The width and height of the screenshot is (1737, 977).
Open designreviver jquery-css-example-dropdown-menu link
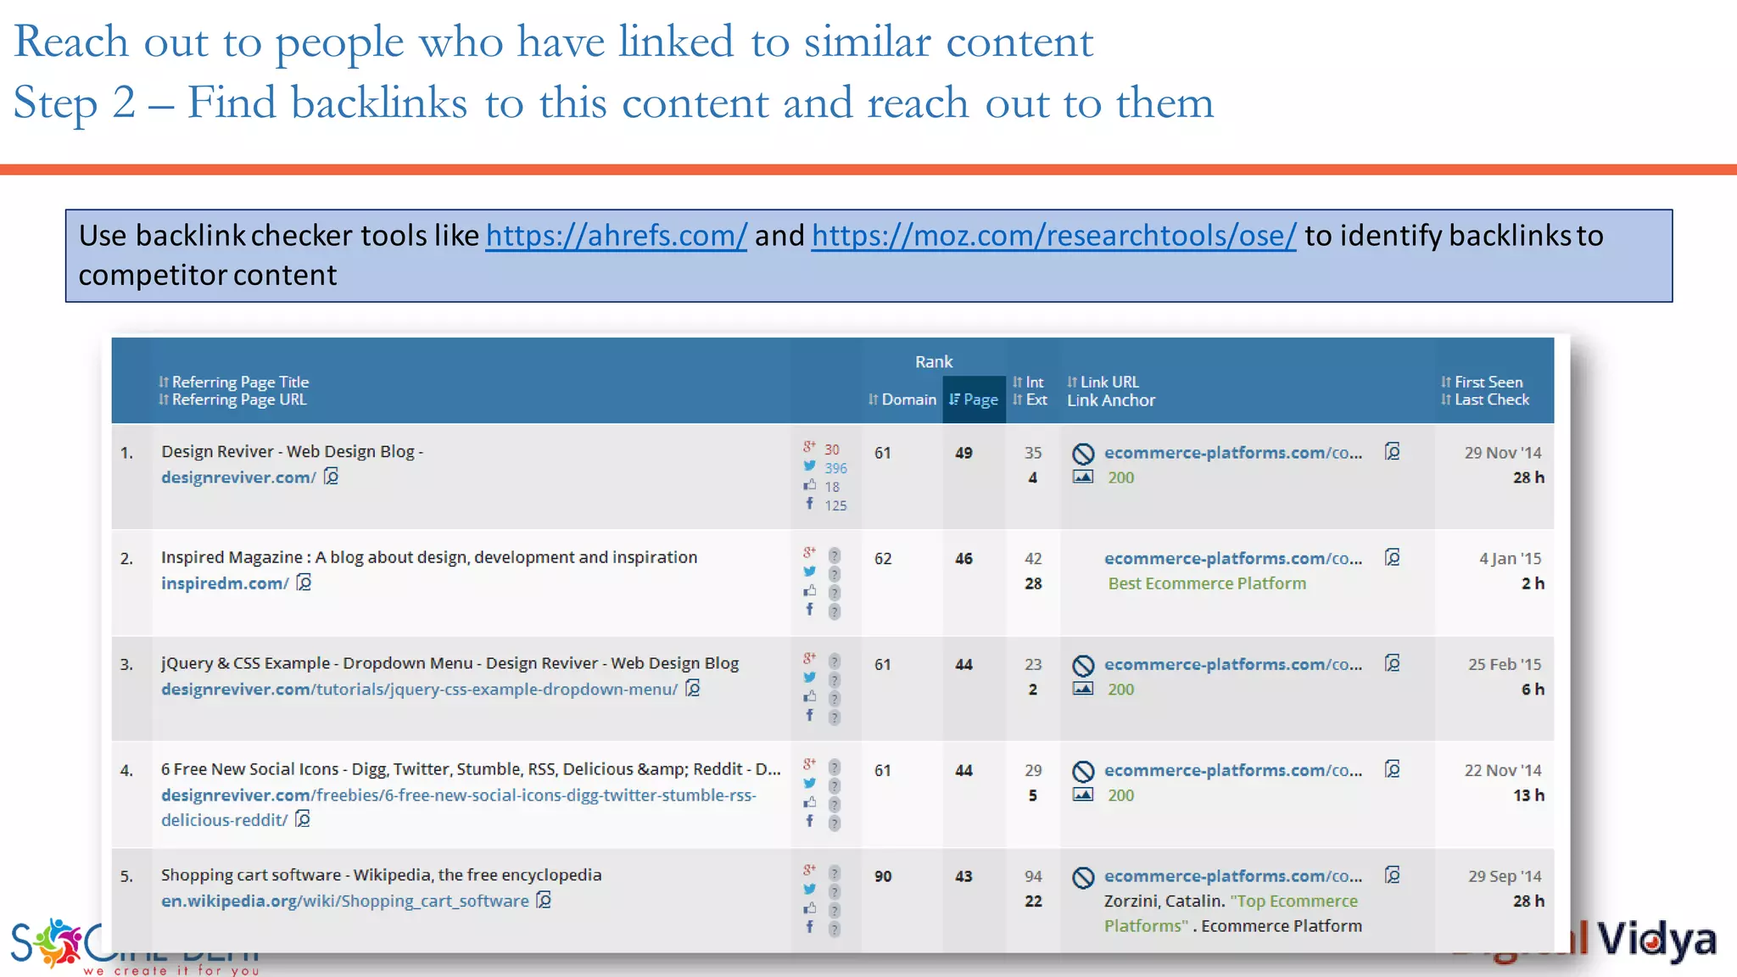420,689
